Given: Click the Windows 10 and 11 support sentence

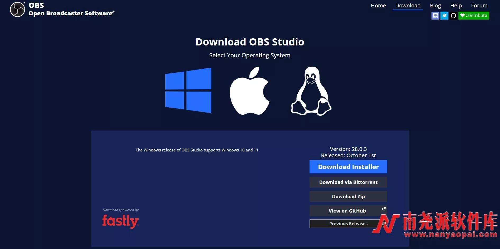Looking at the screenshot, I should [197, 150].
